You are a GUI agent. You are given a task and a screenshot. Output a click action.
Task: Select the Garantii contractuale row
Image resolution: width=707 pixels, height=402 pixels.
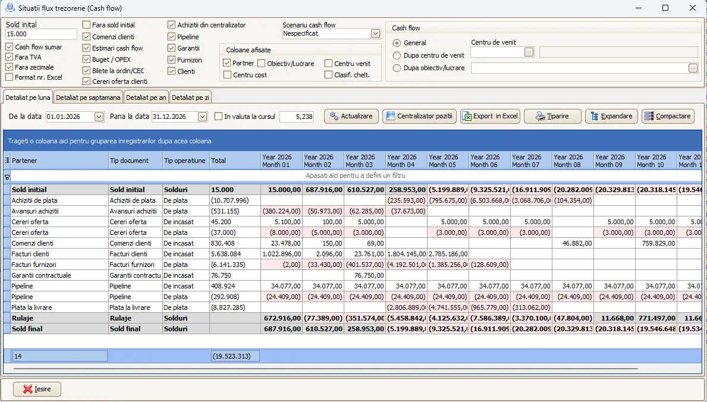pyautogui.click(x=353, y=275)
